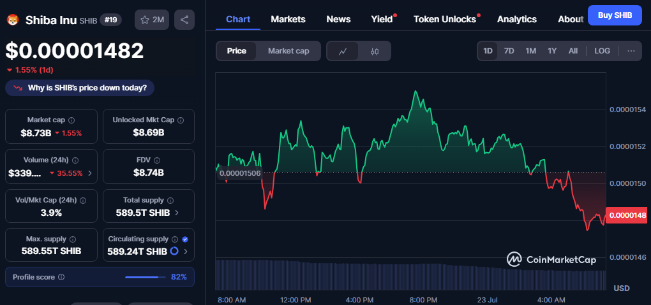Show Unlocked Mkt Cap info icon
Viewport: 651px width, 305px height.
point(181,120)
